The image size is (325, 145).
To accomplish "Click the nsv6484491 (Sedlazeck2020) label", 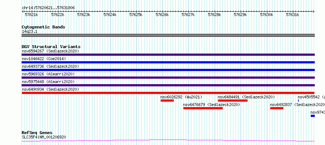I will click(246, 97).
